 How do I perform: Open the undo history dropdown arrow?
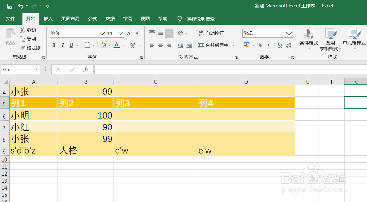(x=27, y=6)
